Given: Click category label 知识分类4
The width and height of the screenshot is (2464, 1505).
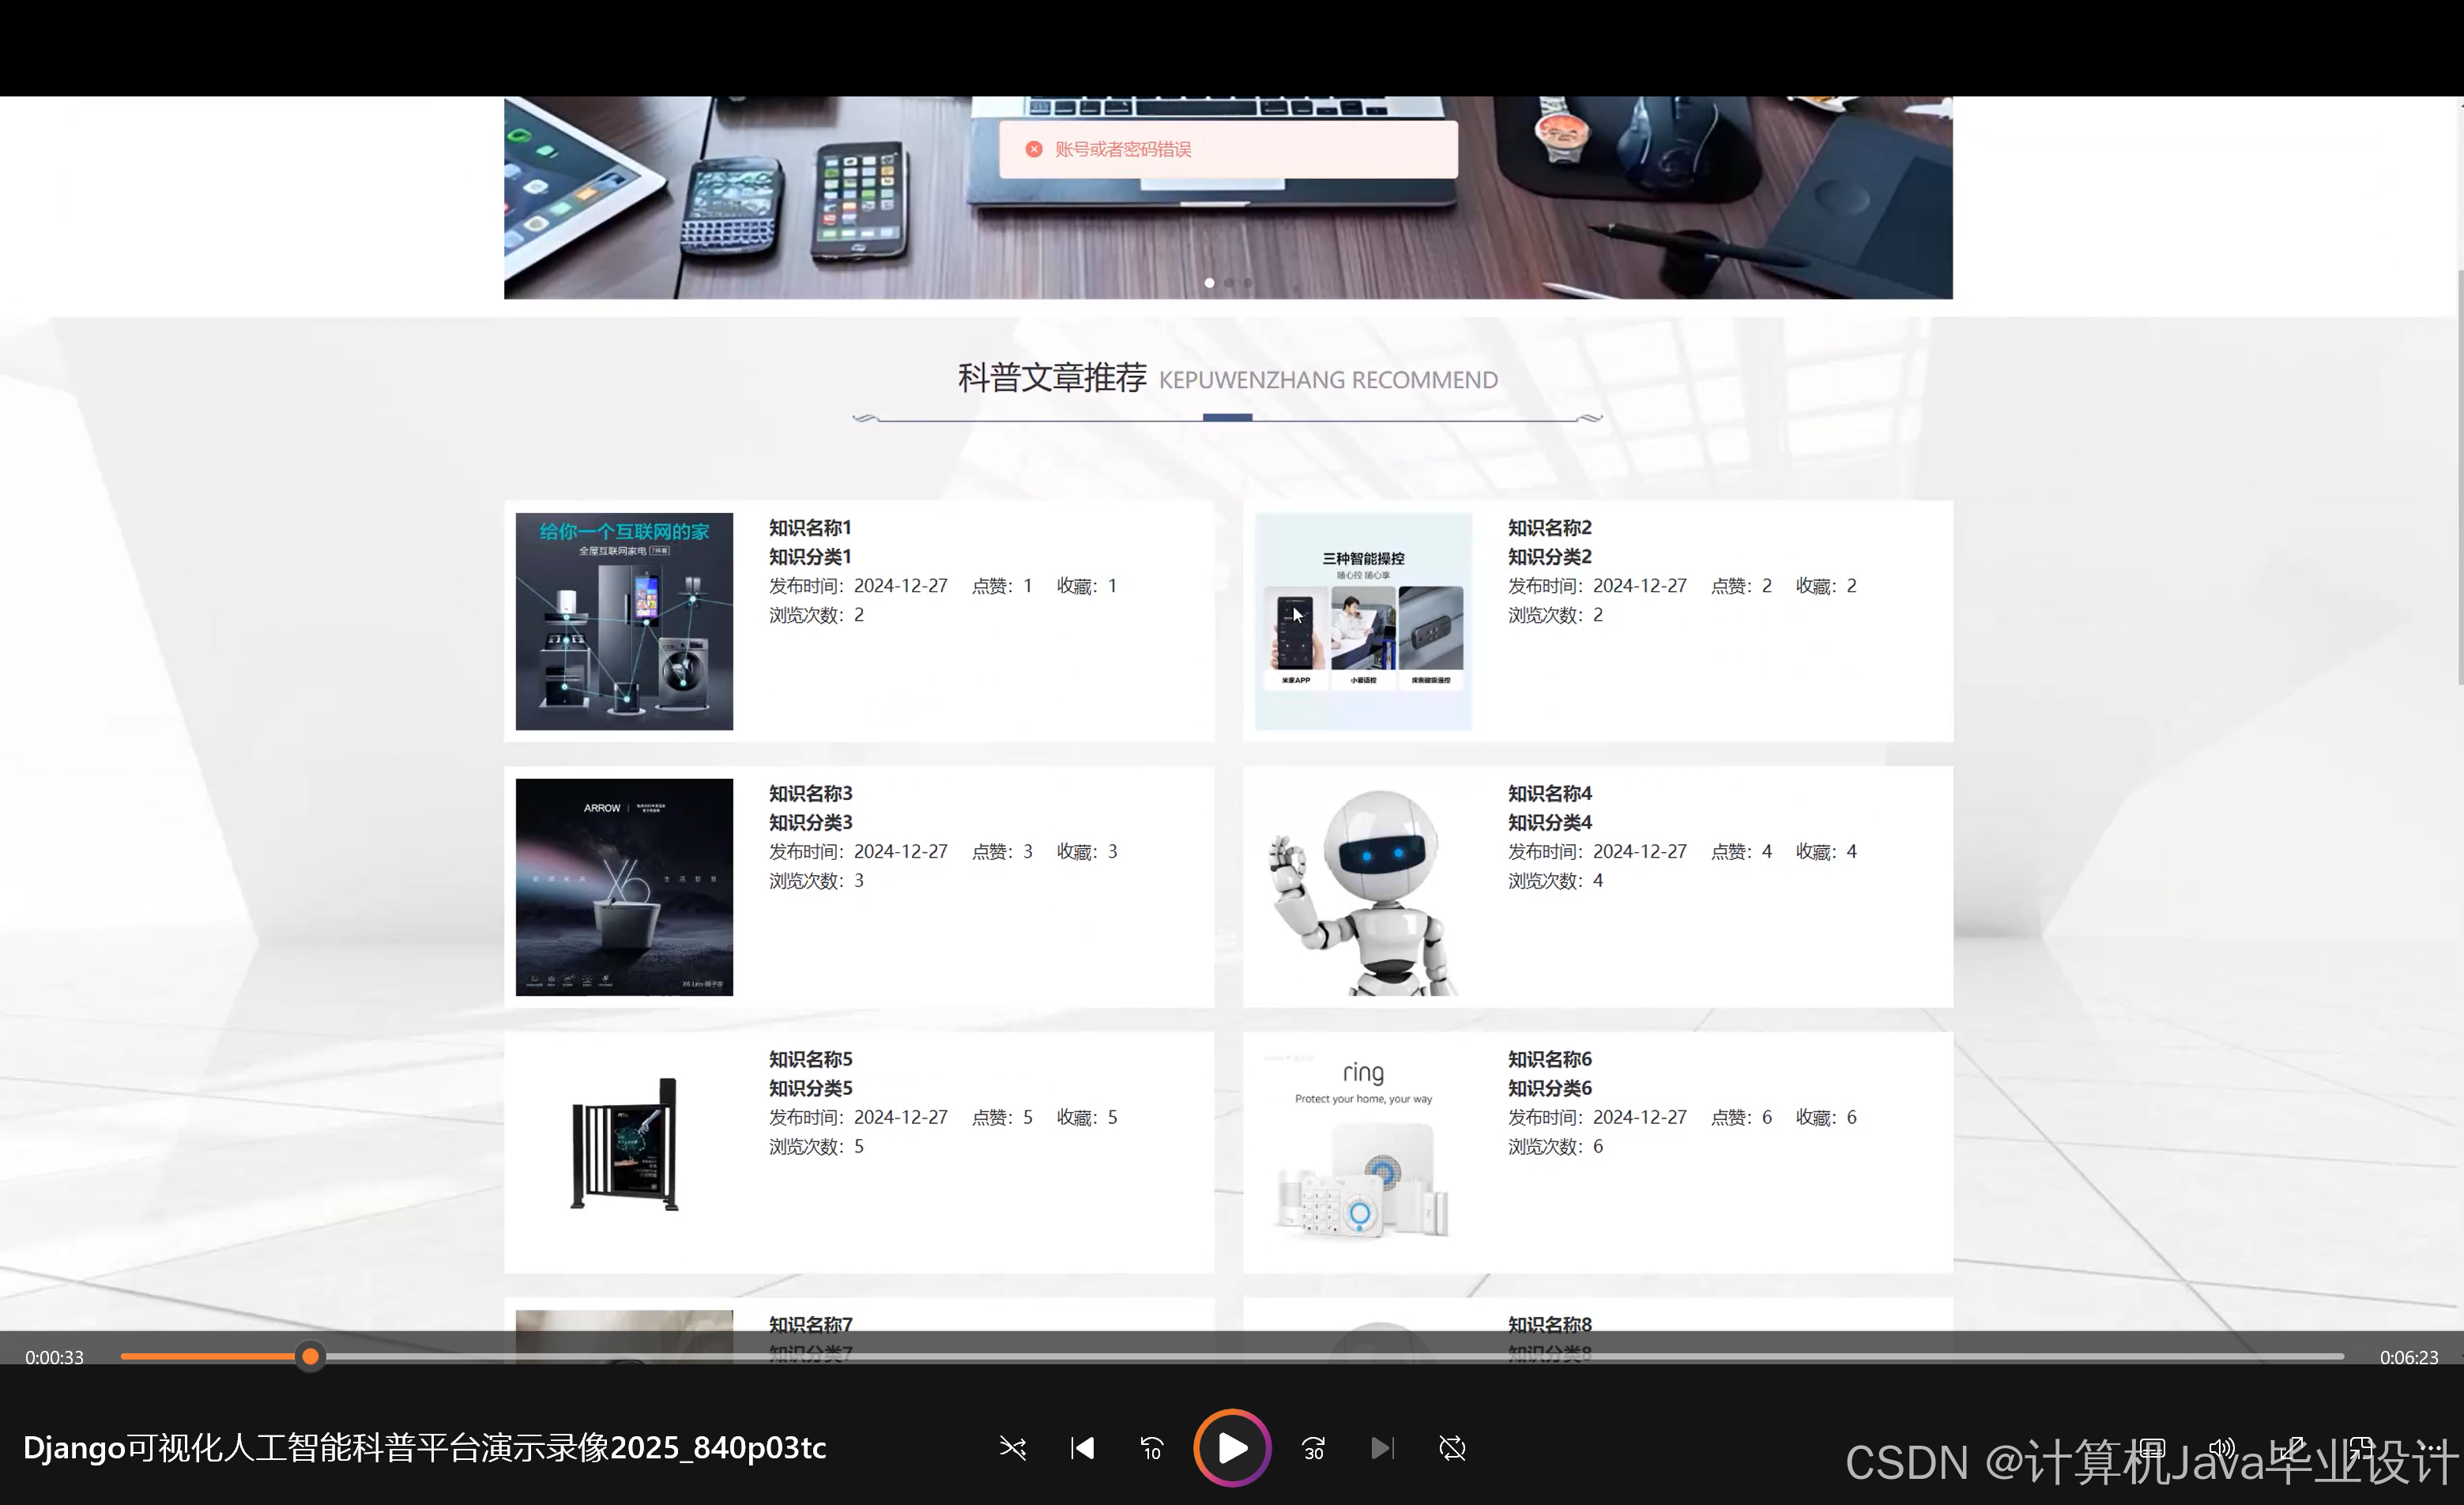Looking at the screenshot, I should pyautogui.click(x=1549, y=822).
